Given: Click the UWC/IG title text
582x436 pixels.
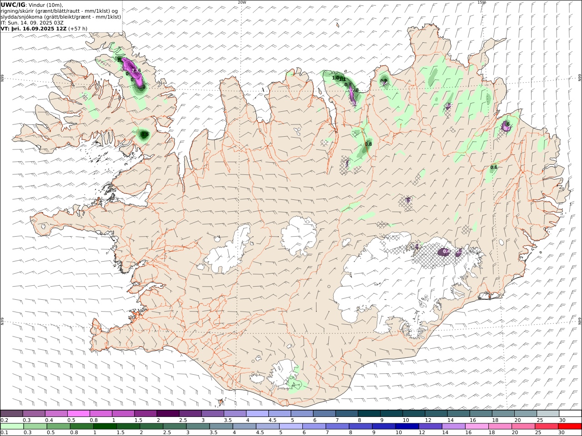Looking at the screenshot, I should tap(13, 5).
